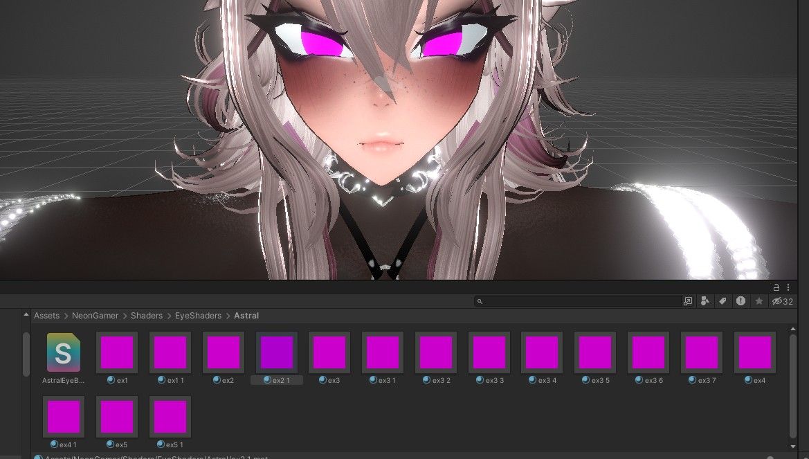Select the ex3 5 material icon
The image size is (809, 459).
[595, 352]
